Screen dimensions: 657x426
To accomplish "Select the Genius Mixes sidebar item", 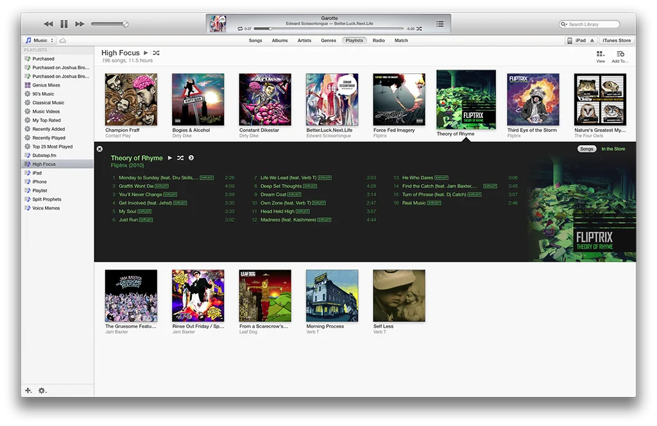I will tap(46, 85).
